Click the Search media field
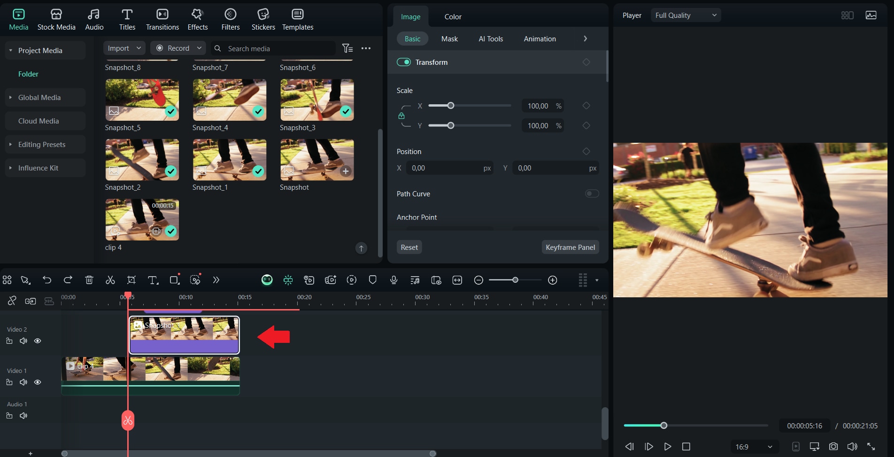The height and width of the screenshot is (457, 894). [273, 48]
